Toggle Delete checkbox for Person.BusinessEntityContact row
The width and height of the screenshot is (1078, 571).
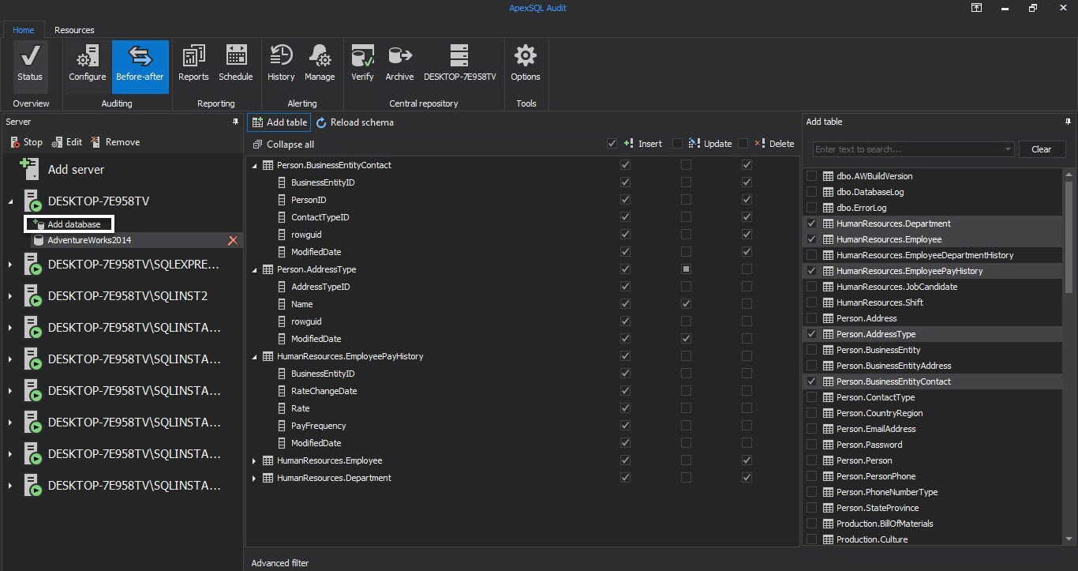(x=747, y=165)
